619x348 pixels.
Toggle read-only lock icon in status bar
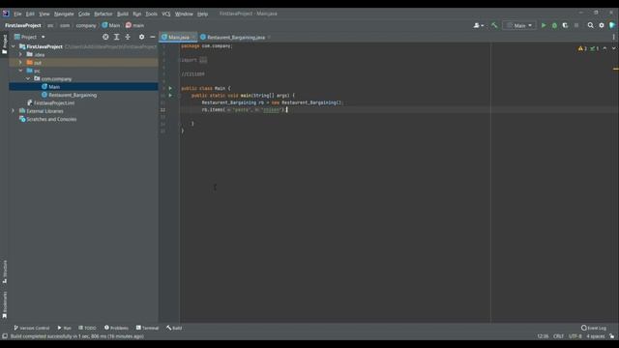611,336
